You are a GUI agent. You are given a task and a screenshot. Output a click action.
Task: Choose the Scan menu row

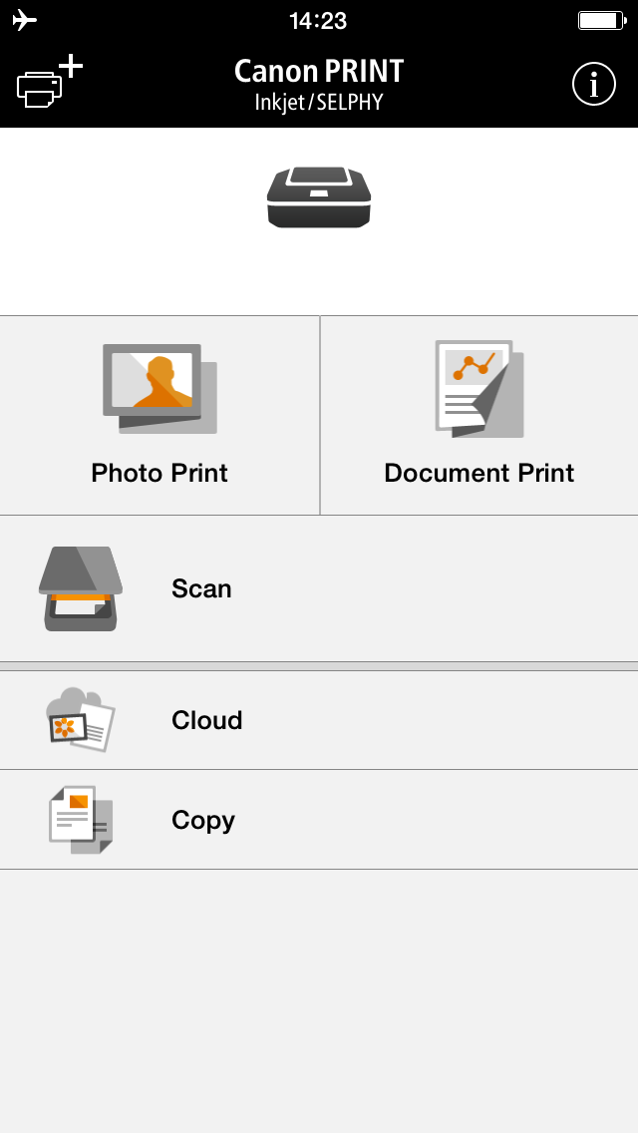pos(319,588)
